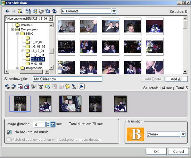Collapse the Мои рисунки tree node
Screen dimensions: 191x158
point(13,29)
